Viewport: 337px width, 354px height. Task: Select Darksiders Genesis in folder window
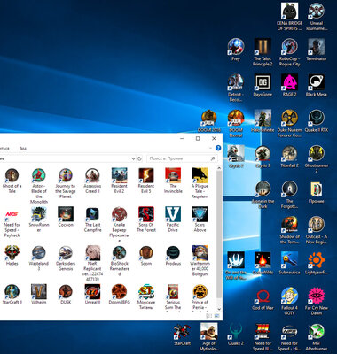[x=66, y=258]
